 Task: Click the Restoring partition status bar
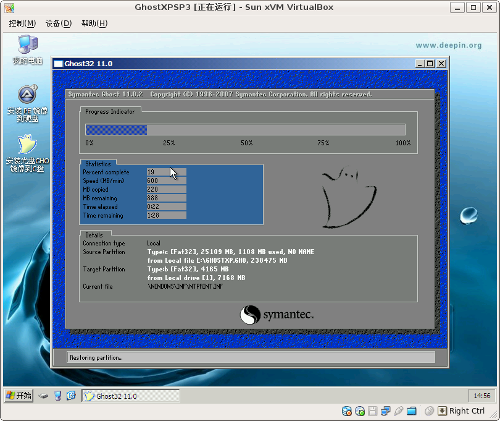[x=251, y=357]
